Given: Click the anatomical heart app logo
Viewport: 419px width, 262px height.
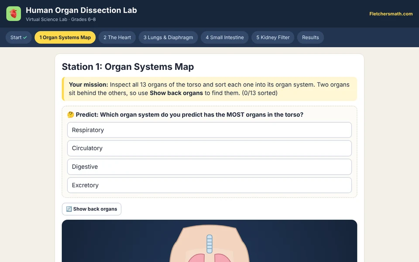Looking at the screenshot, I should tap(14, 14).
